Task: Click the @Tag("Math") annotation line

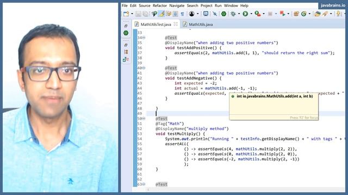Action: coord(170,123)
